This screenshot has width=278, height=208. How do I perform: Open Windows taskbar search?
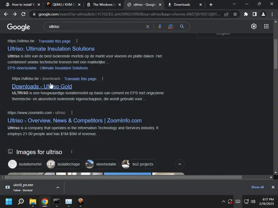pos(21,201)
